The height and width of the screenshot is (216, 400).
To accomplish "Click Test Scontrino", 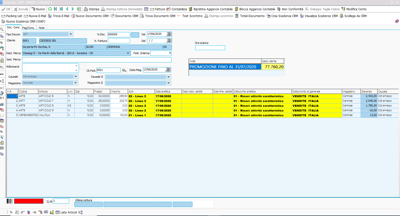I will [x=190, y=16].
